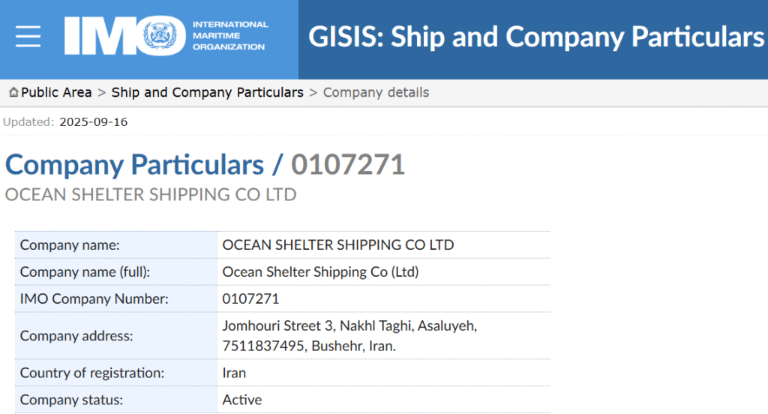Click the Iran country of registration value
The image size is (768, 414).
pos(234,373)
